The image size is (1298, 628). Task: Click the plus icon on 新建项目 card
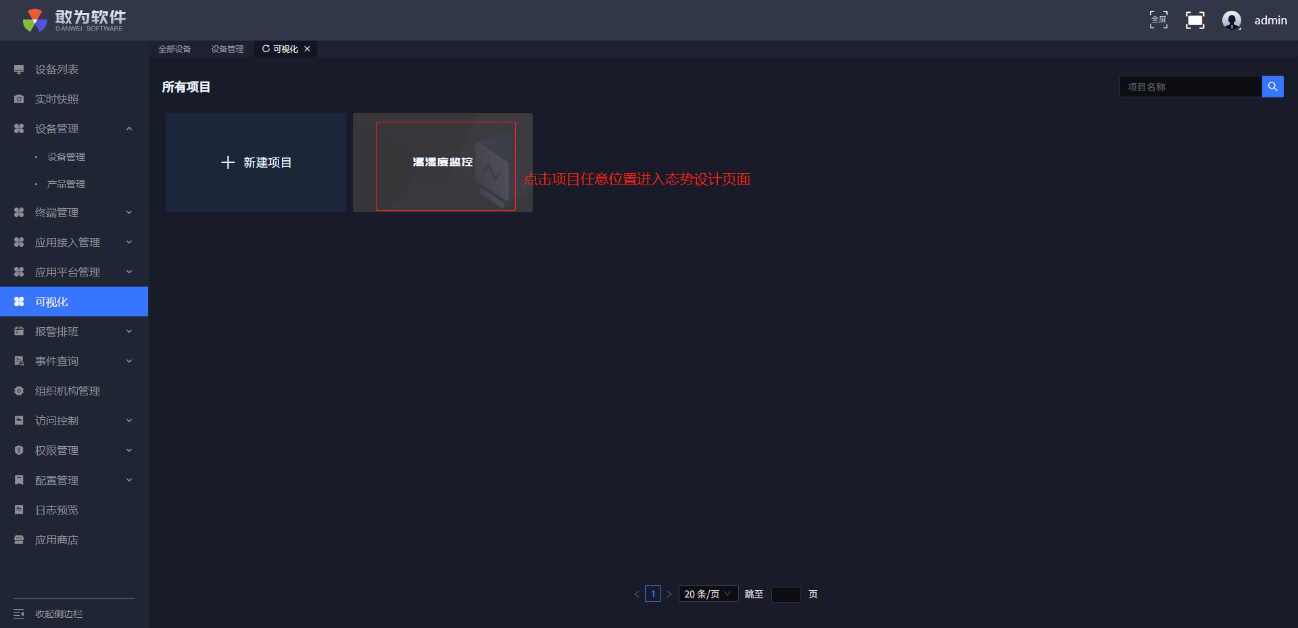click(x=228, y=163)
